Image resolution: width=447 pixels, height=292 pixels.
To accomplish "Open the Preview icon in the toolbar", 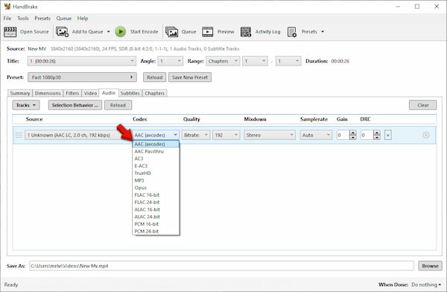I will (x=208, y=31).
